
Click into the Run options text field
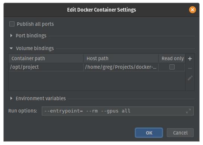tap(118, 111)
